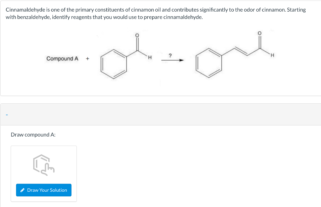Click the benzaldehyde benzene ring
Image resolution: width=321 pixels, height=207 pixels.
tap(113, 64)
